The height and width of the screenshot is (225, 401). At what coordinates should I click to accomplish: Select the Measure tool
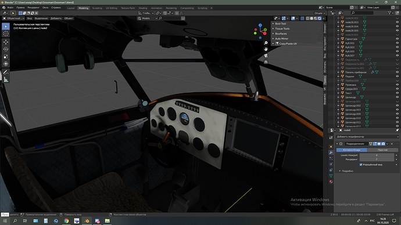coord(6,80)
